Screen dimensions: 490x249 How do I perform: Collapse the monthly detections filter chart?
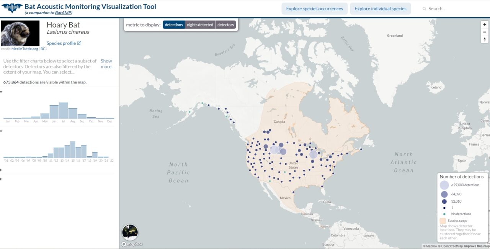coord(2,92)
